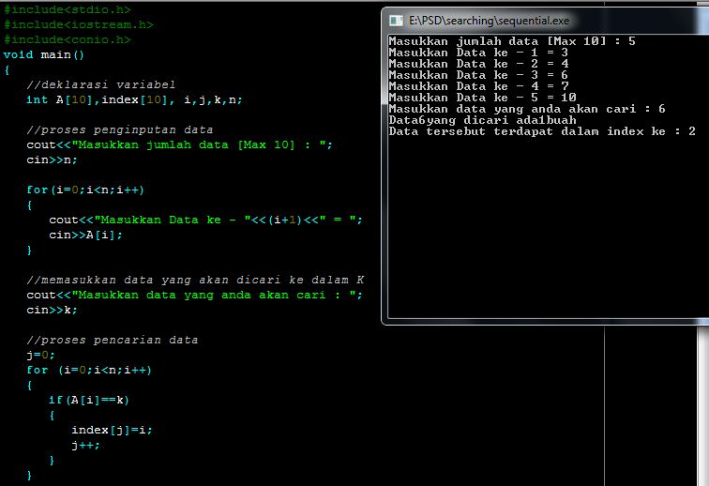The width and height of the screenshot is (709, 486).
Task: Place cursor on '#include<conio.h>' line
Action: click(68, 39)
